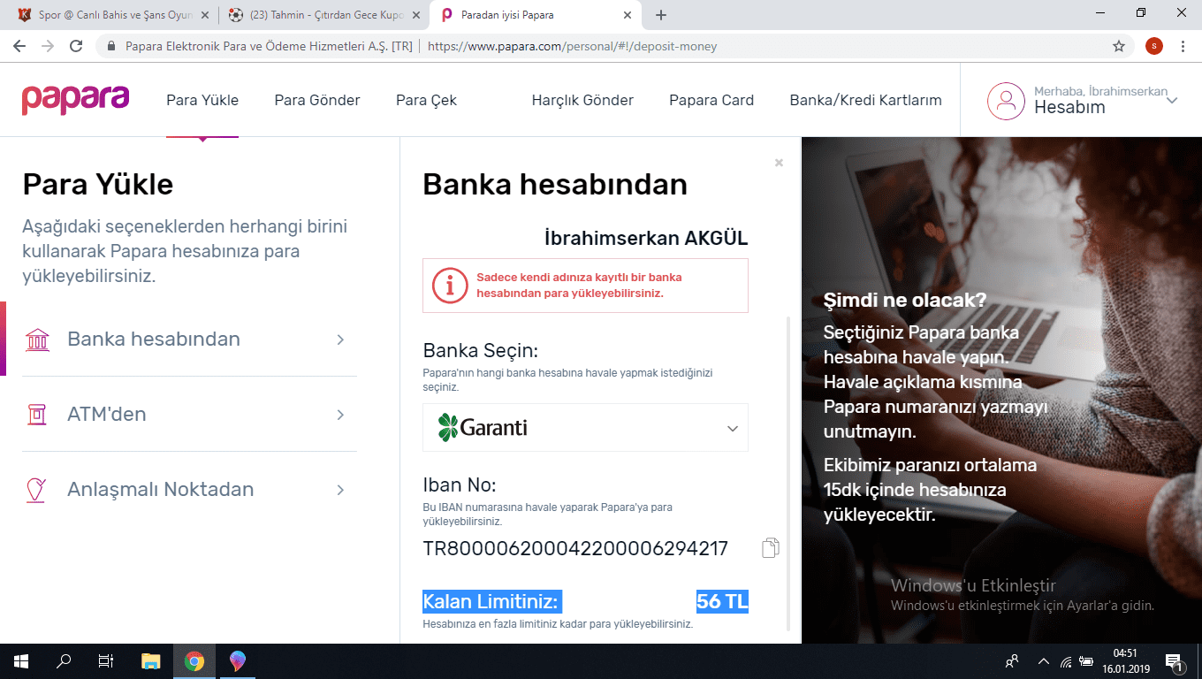Click the padlock site security icon
The image size is (1202, 679).
pos(111,46)
